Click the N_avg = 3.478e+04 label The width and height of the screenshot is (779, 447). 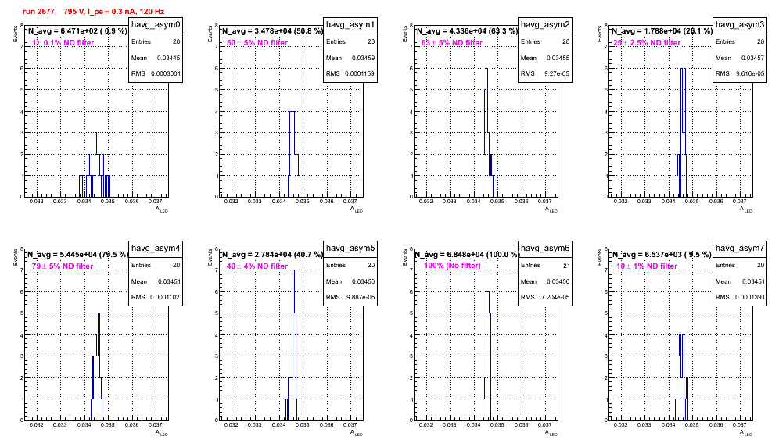point(271,30)
